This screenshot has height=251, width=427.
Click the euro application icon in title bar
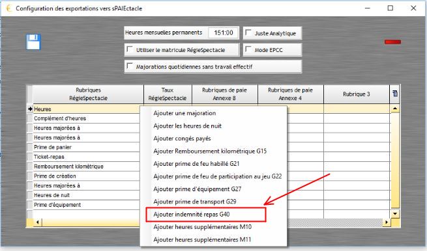[x=8, y=8]
